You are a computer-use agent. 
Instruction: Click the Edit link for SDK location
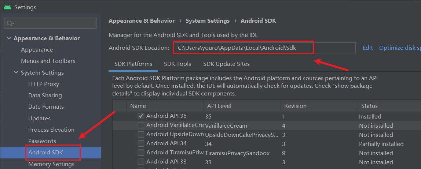[367, 48]
